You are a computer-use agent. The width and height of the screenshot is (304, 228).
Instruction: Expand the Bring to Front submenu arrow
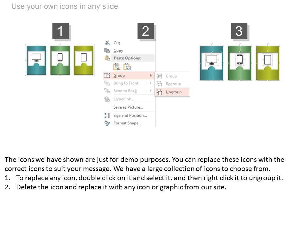(x=151, y=83)
